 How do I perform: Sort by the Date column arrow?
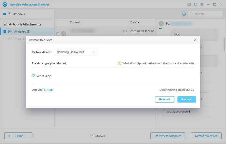click(x=139, y=23)
